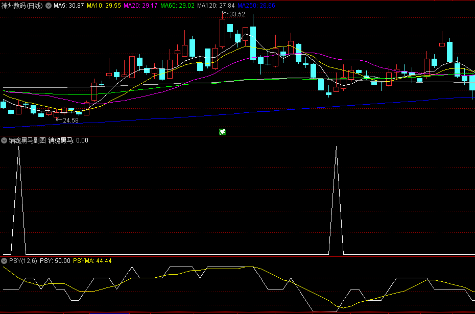
Task: Click the MA120: 27.84 label
Action: coord(216,6)
